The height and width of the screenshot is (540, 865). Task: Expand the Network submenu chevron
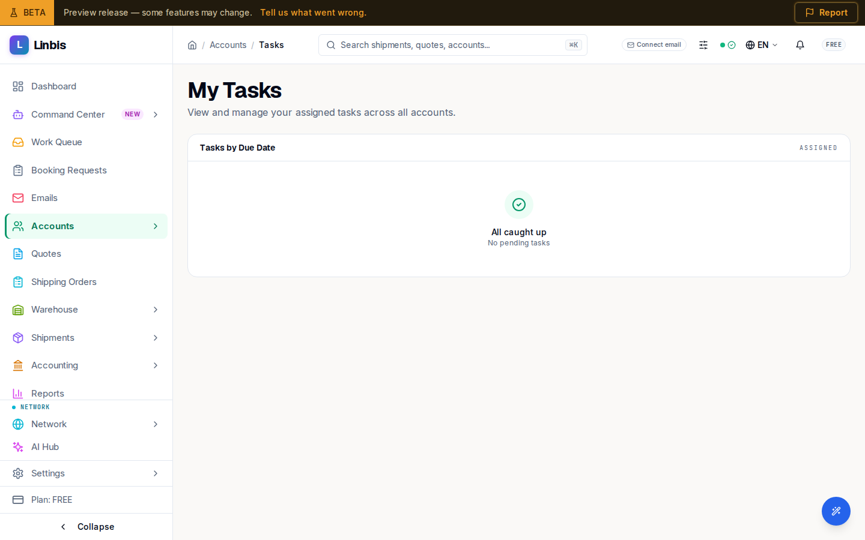click(x=156, y=424)
